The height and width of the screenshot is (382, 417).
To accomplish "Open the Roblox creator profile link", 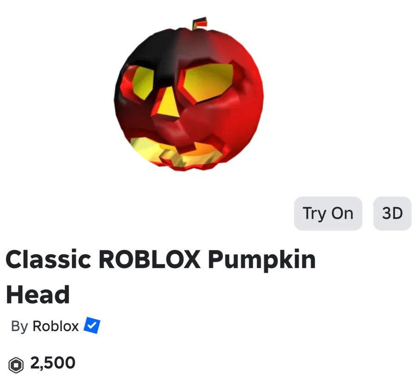I will pyautogui.click(x=56, y=326).
